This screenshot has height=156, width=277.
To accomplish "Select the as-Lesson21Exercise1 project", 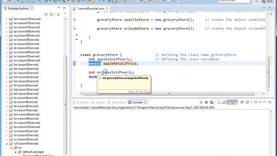I will (26, 44).
